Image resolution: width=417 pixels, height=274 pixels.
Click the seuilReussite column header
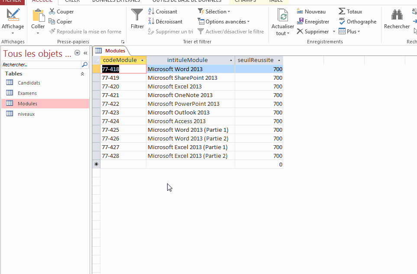coord(255,60)
